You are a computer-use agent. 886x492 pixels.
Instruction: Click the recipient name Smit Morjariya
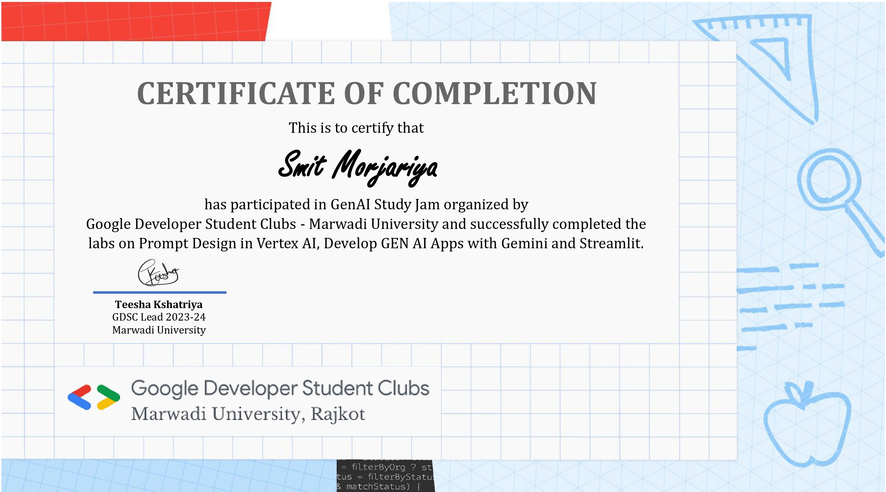tap(358, 168)
